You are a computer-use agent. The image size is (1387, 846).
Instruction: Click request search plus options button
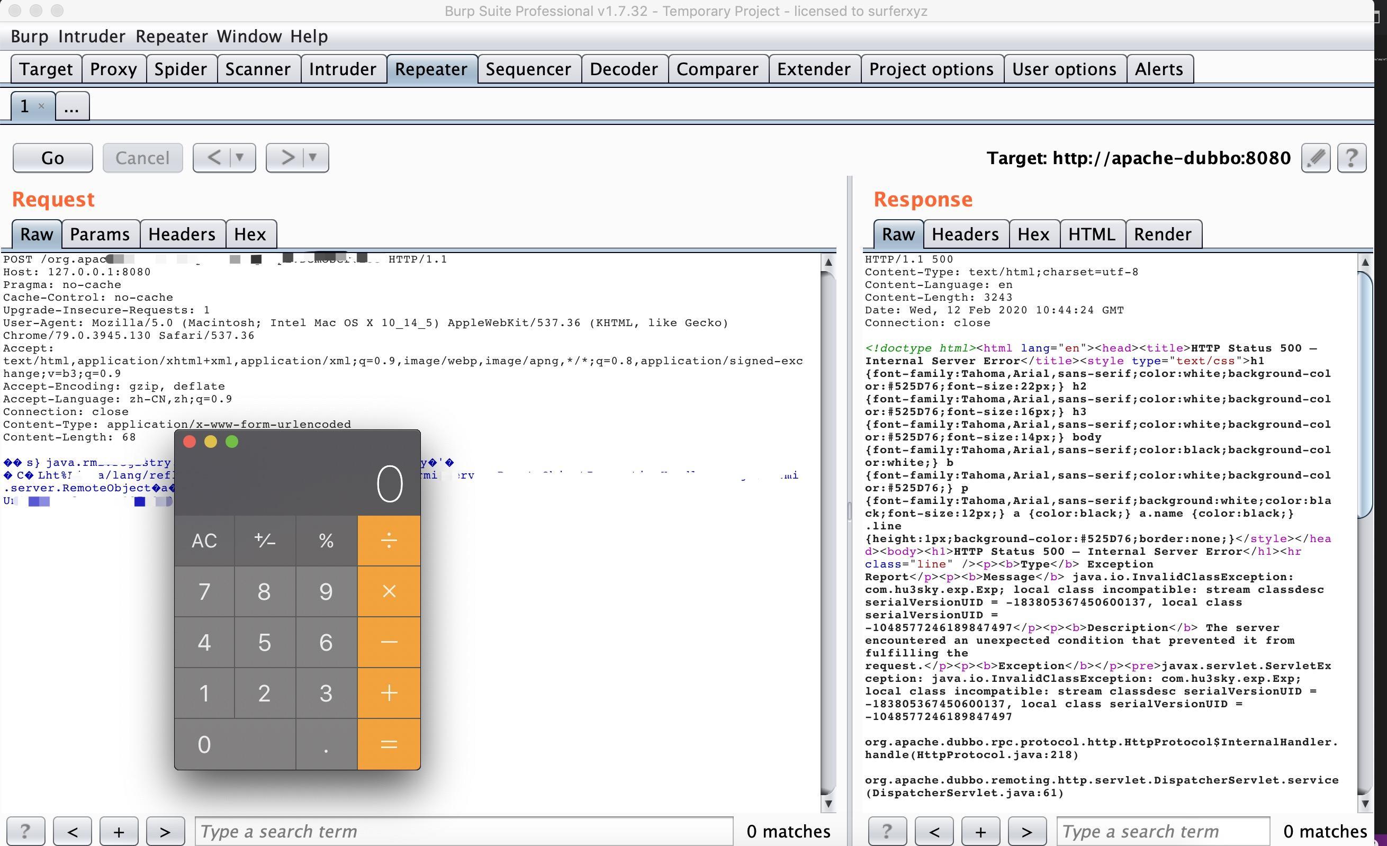pyautogui.click(x=119, y=831)
